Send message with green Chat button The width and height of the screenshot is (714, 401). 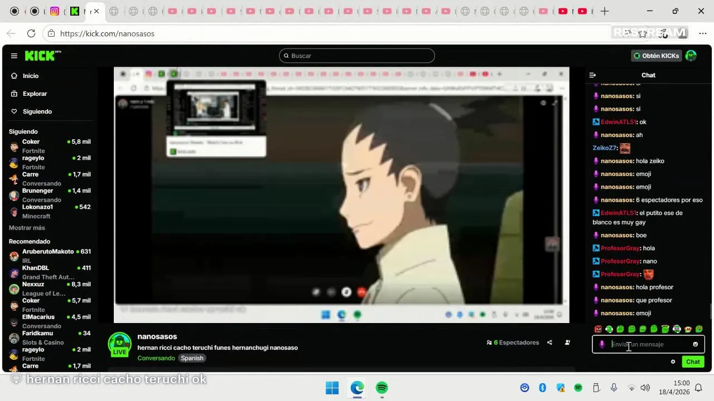[x=693, y=361]
